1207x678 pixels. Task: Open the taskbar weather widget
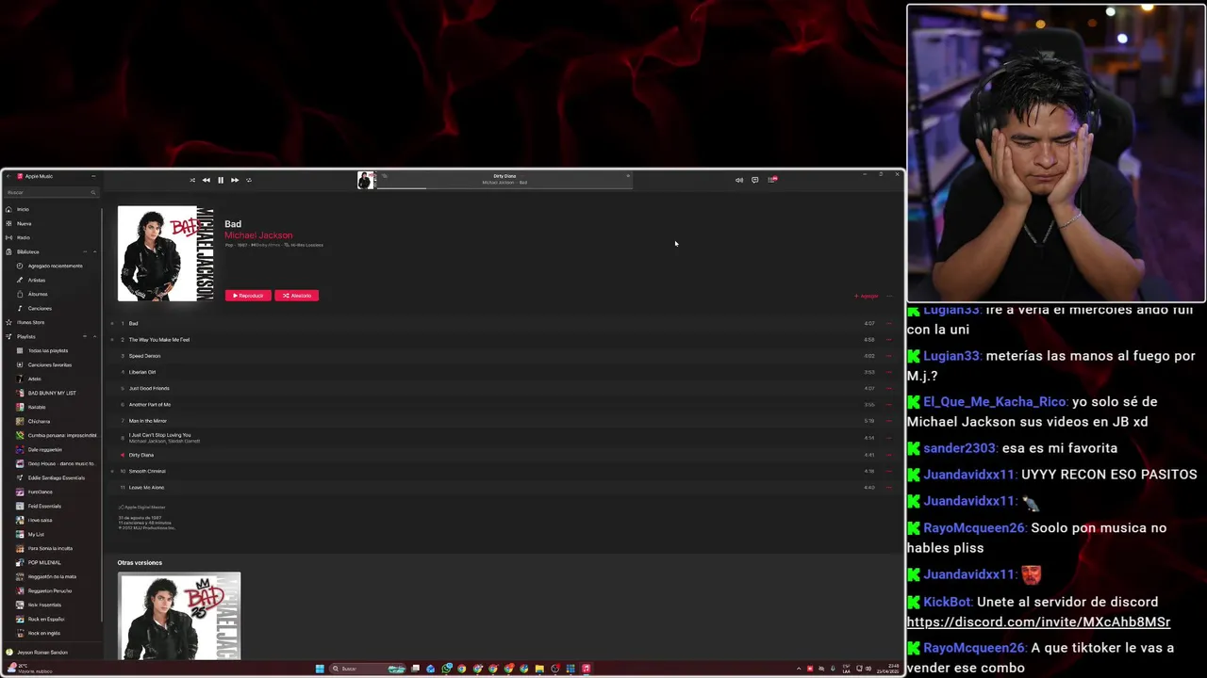tap(28, 669)
